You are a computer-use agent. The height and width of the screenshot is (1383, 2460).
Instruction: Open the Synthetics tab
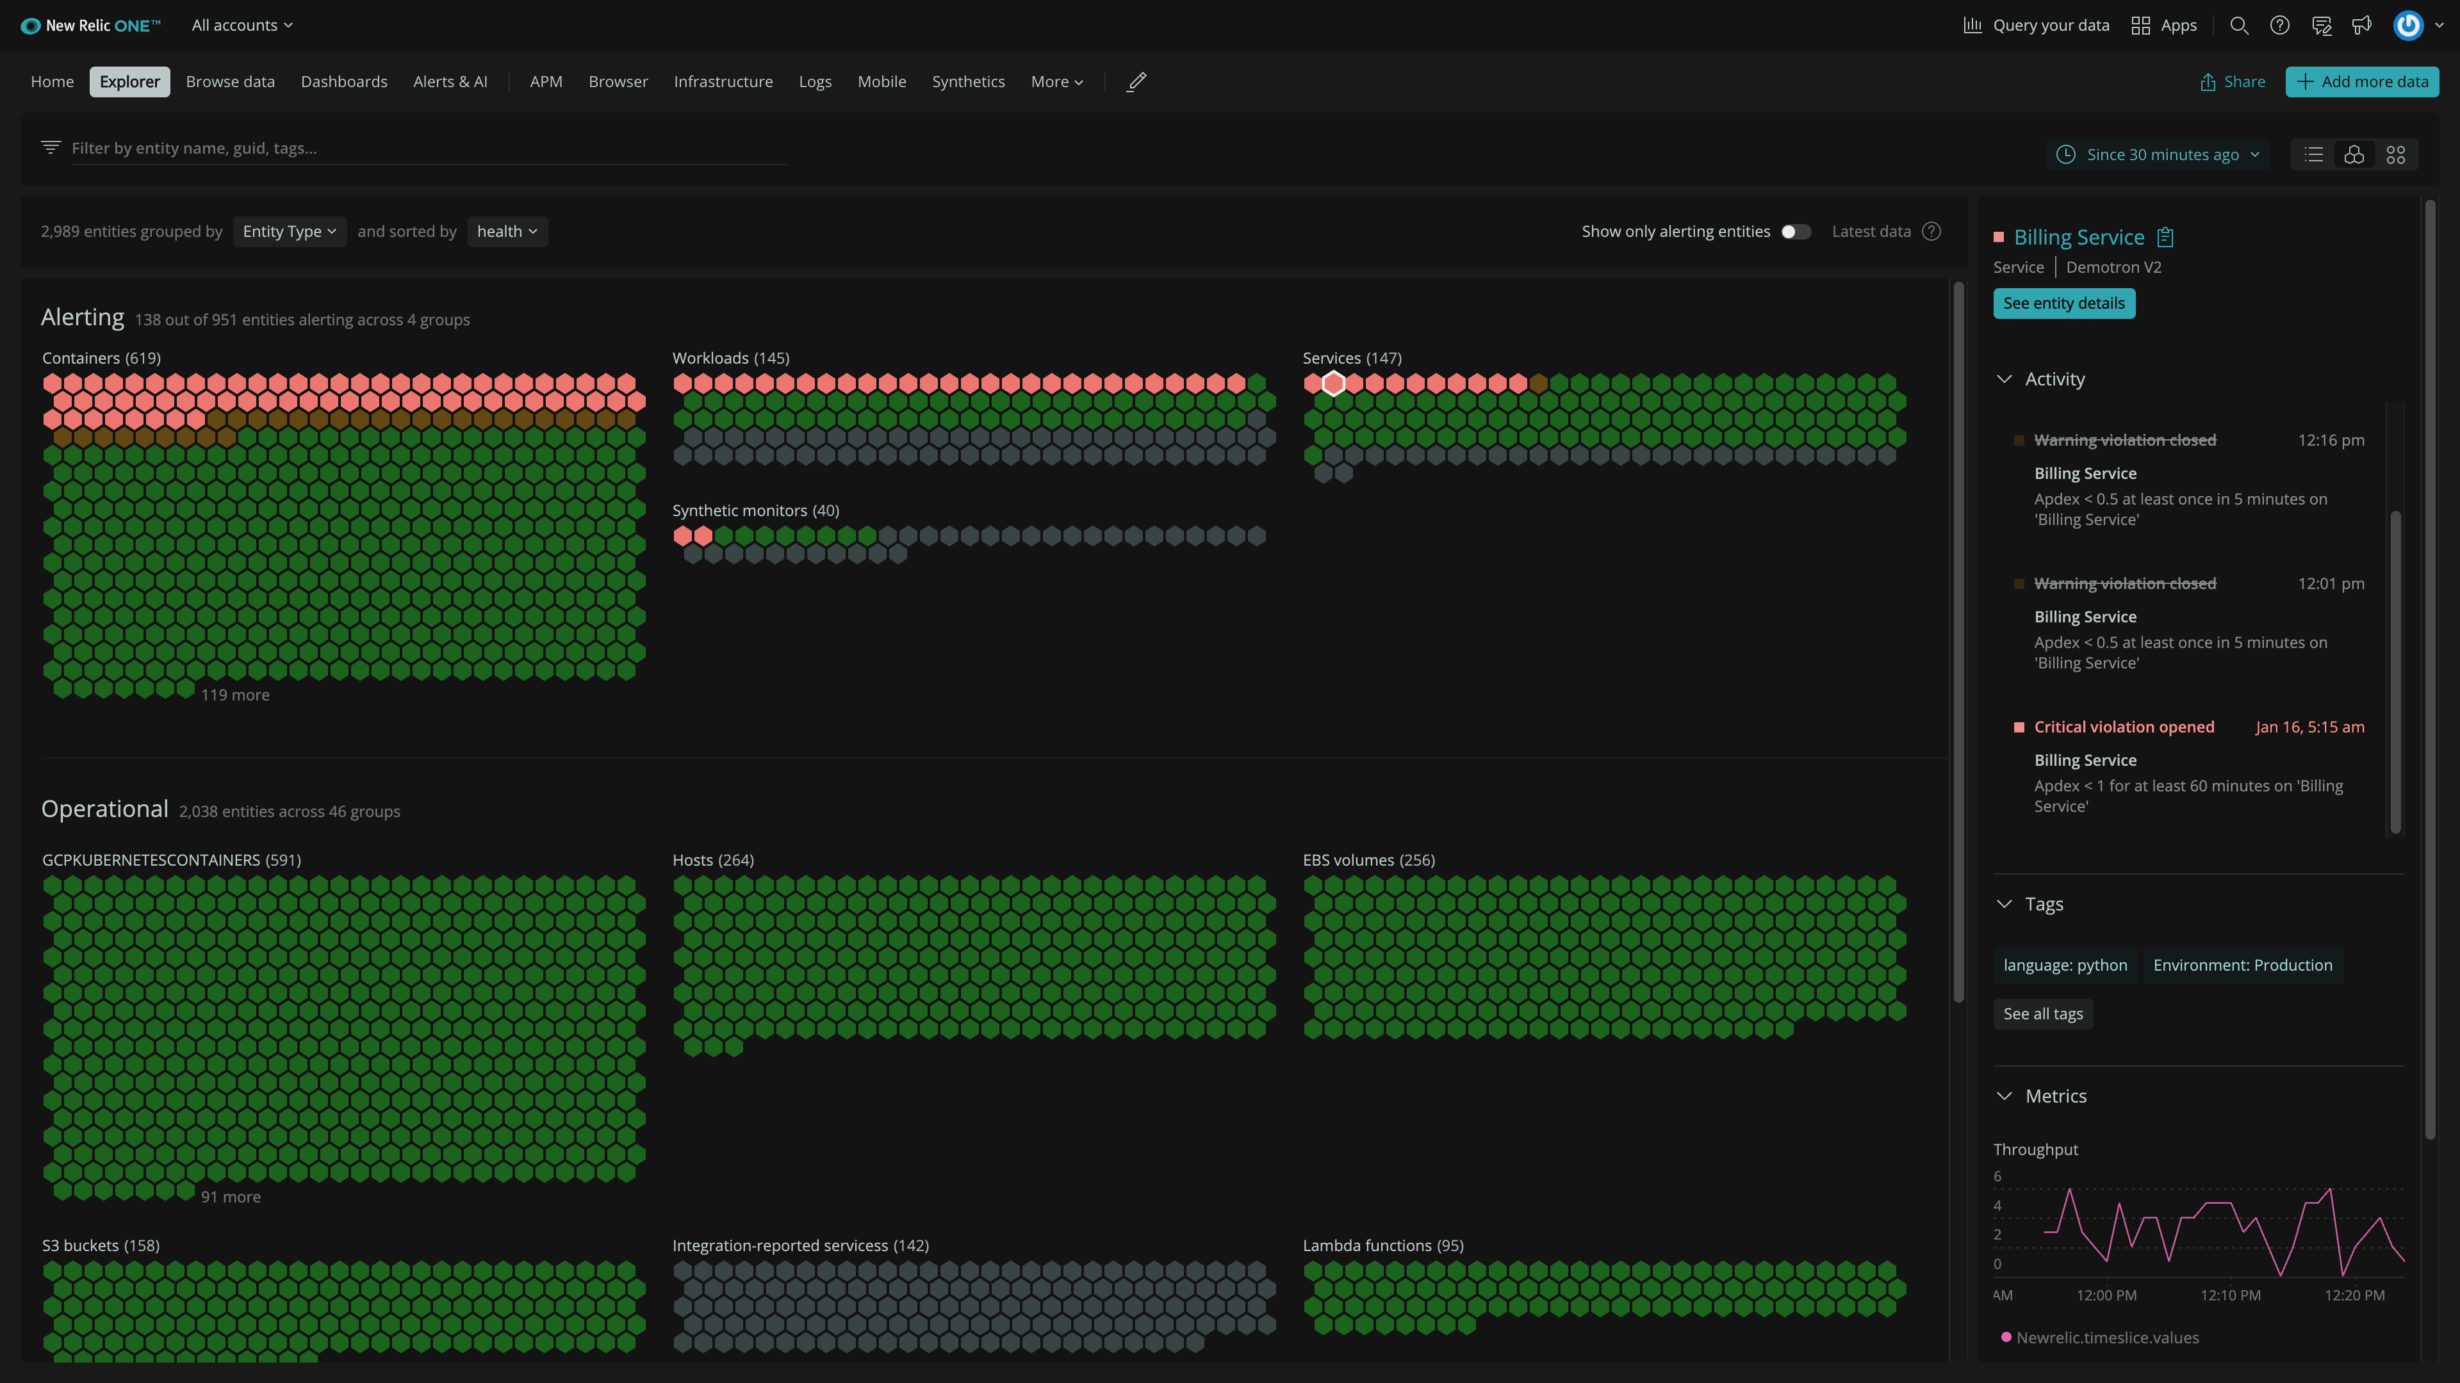pos(969,82)
